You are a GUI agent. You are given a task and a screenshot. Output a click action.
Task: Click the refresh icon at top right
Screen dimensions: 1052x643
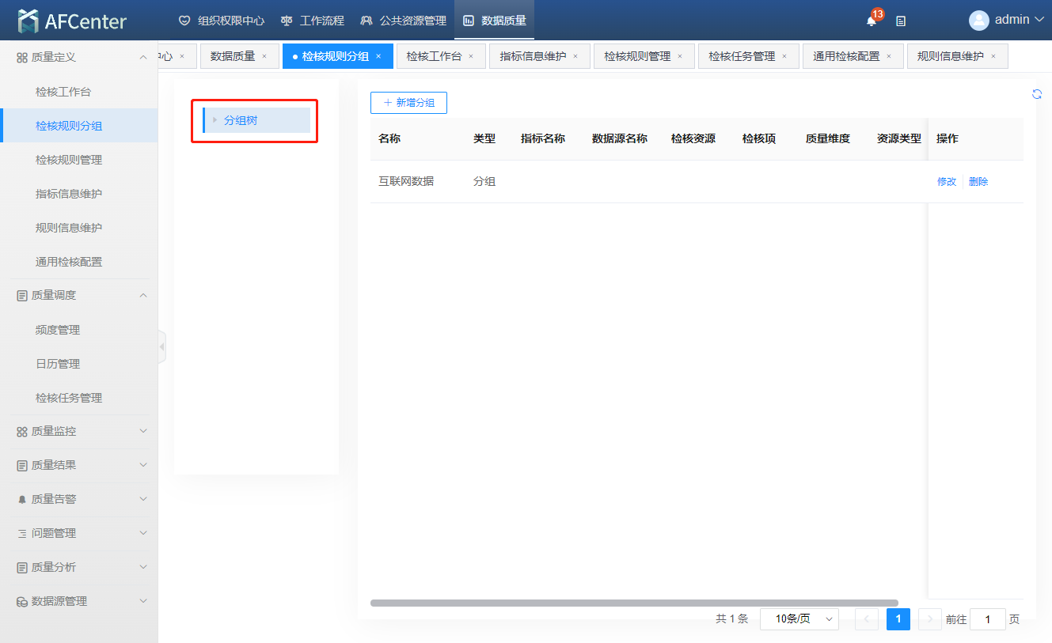click(x=1037, y=94)
